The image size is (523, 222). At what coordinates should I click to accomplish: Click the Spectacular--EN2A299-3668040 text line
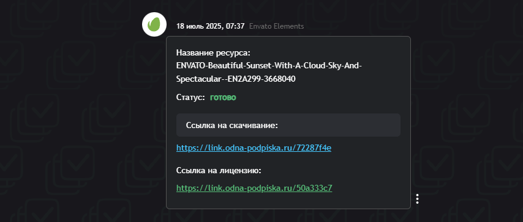point(236,79)
